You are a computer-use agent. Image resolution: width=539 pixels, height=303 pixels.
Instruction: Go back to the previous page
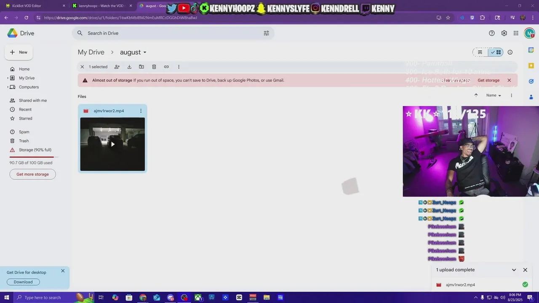(x=6, y=18)
